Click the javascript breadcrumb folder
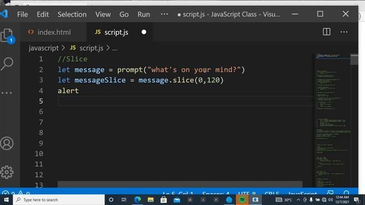Viewport: 365px width, 205px height. click(43, 48)
